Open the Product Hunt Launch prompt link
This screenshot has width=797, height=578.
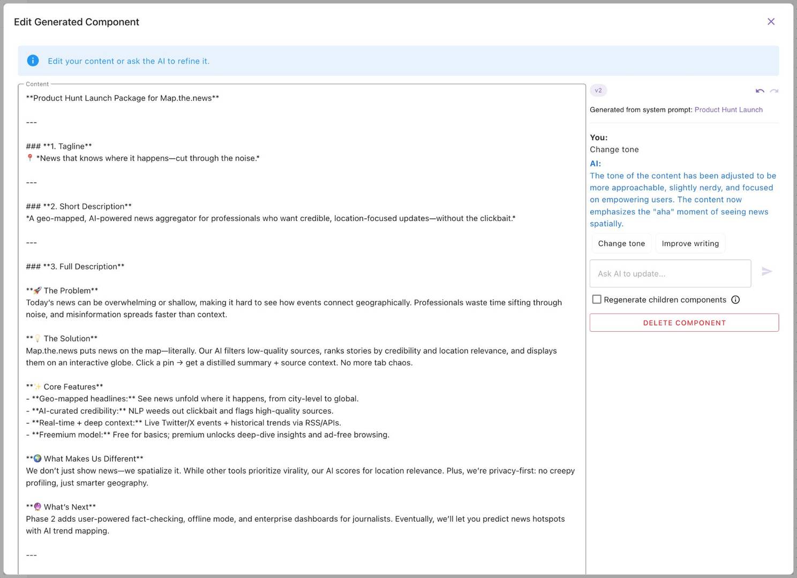[x=728, y=110]
